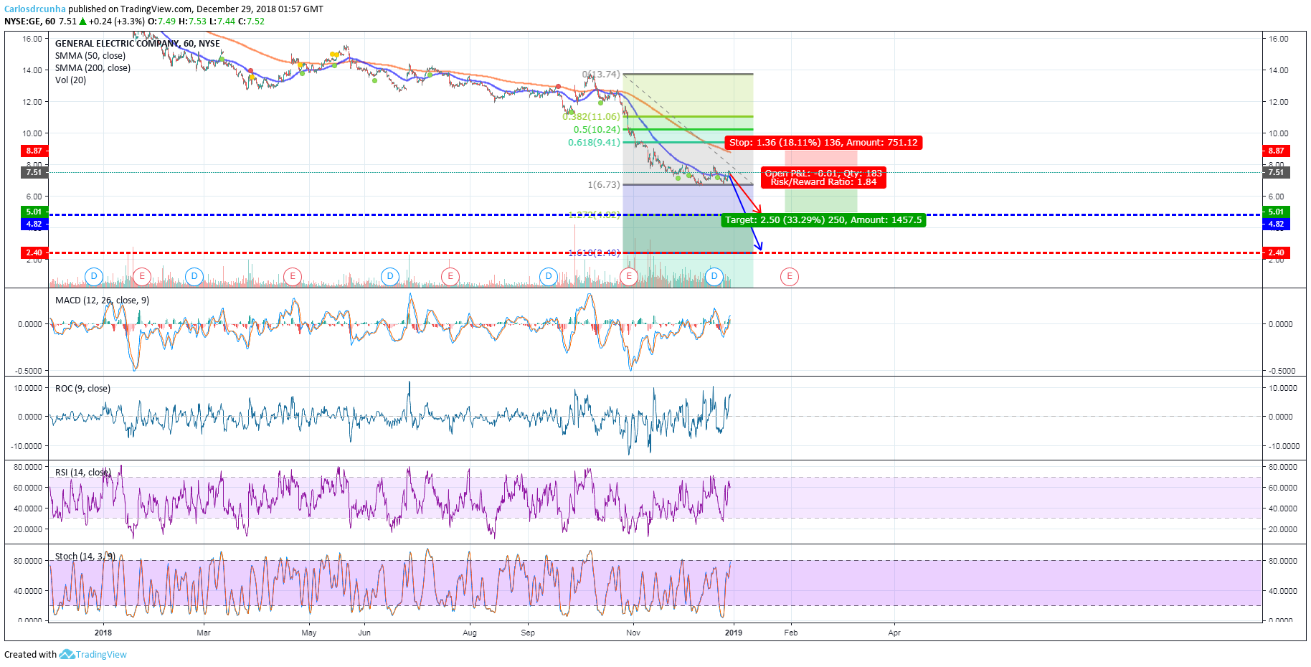Image resolution: width=1311 pixels, height=667 pixels.
Task: Click the red 8.87 tag on left axis
Action: 34,151
